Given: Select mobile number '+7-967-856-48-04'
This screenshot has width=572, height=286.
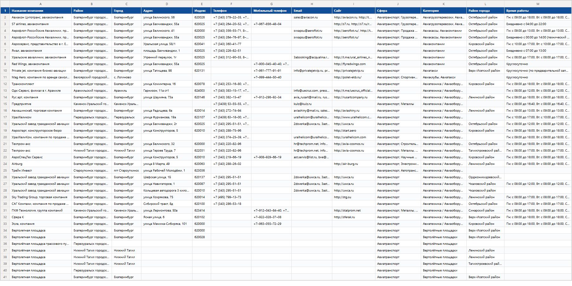Looking at the screenshot, I should click(271, 24).
